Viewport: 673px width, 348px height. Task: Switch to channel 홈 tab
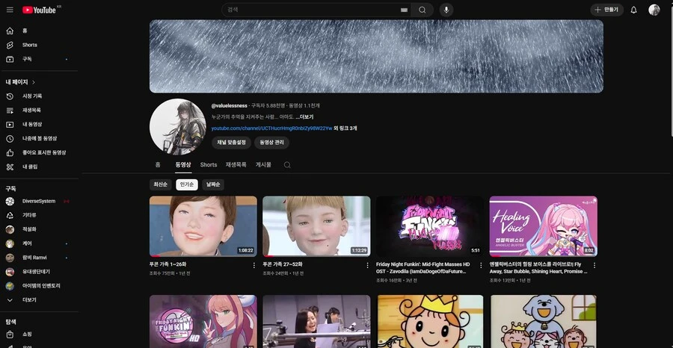[x=158, y=165]
